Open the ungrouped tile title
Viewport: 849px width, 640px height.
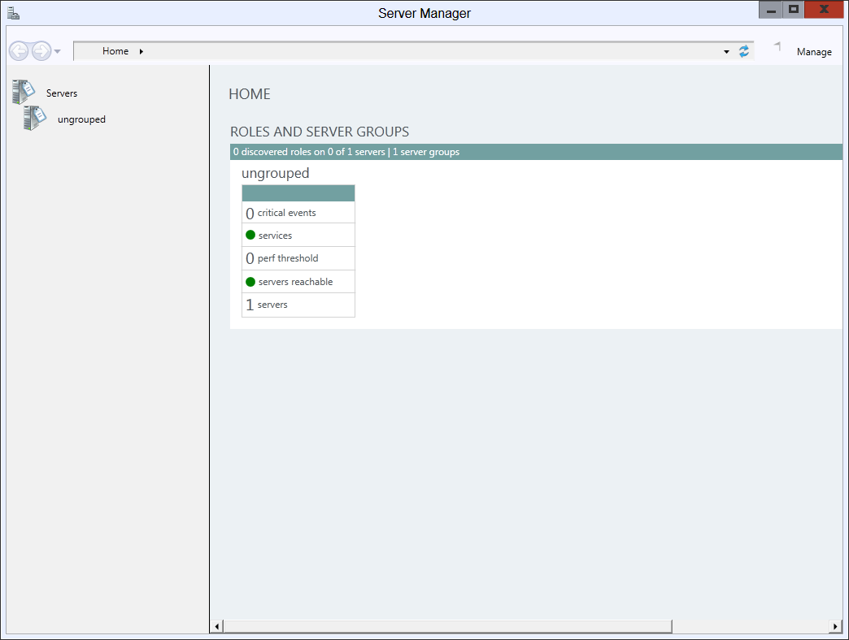(x=275, y=173)
